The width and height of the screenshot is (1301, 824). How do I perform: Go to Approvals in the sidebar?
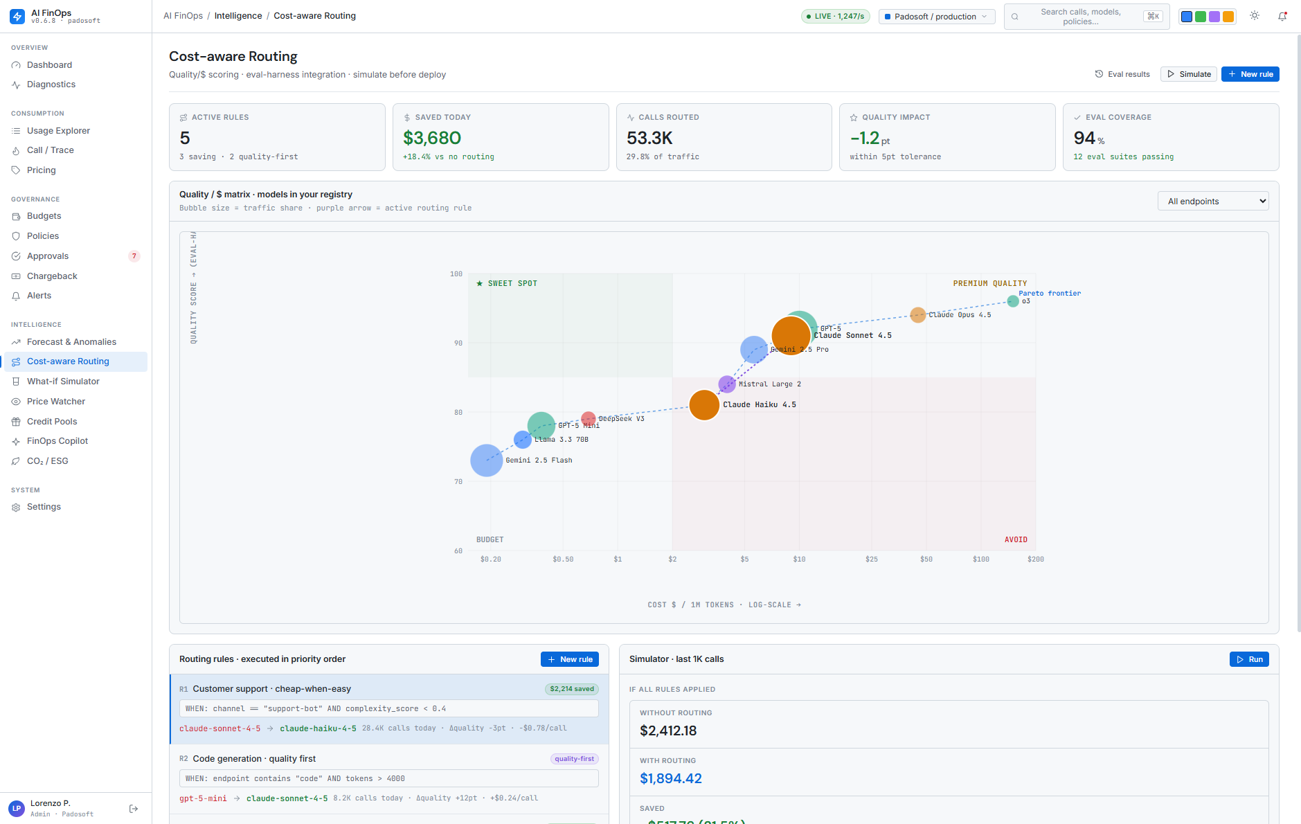[75, 256]
